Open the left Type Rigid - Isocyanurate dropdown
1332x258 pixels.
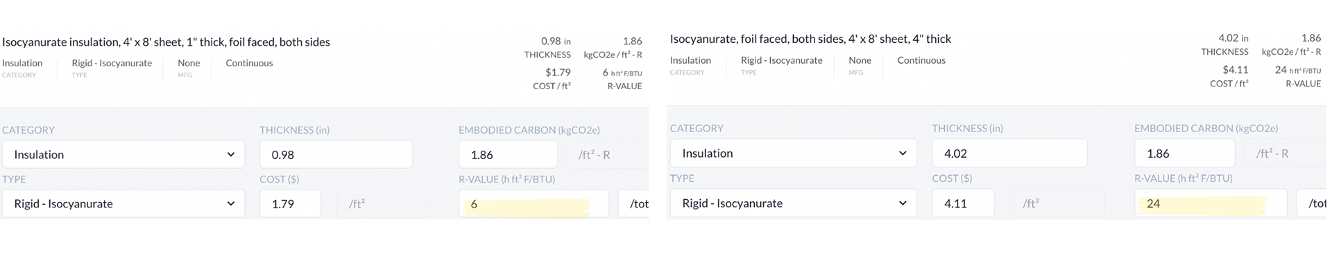(x=123, y=203)
